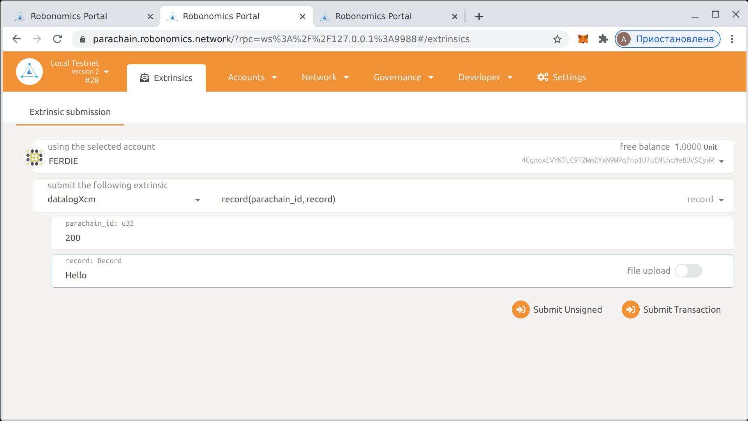748x421 pixels.
Task: Open the Developer dropdown menu
Action: click(x=485, y=77)
